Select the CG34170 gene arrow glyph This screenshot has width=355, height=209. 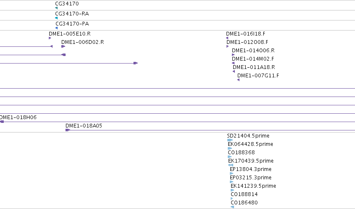56,8
